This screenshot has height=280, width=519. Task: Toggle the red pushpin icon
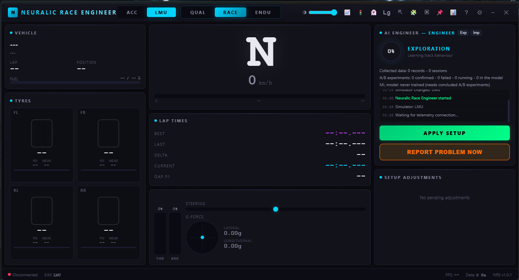[x=440, y=12]
